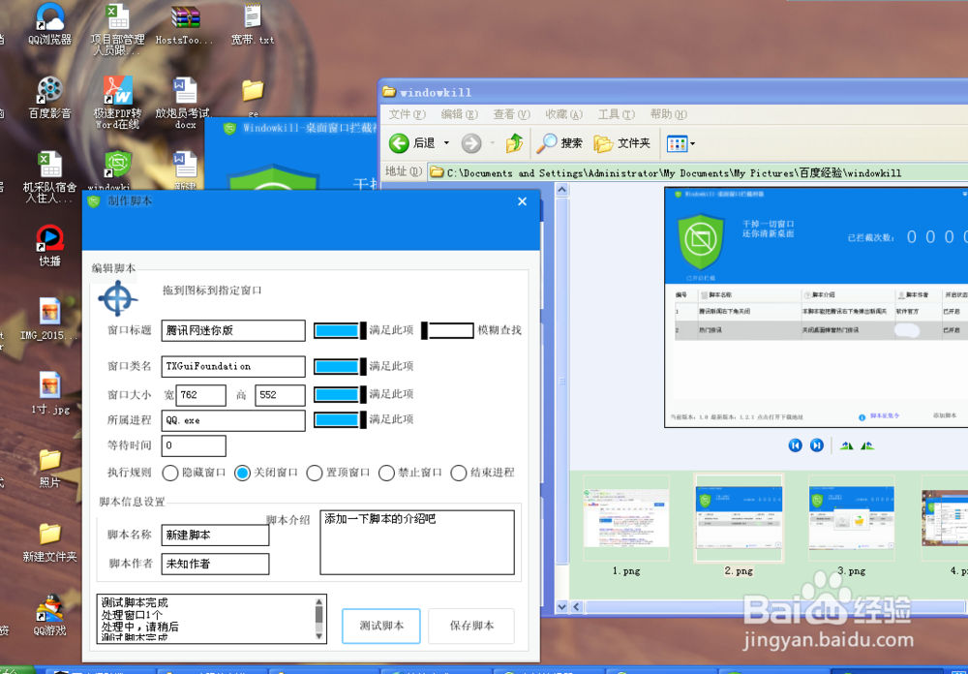
Task: Click window height 高 input field
Action: pos(281,395)
